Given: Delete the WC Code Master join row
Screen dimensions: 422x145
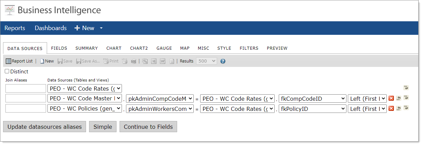Looking at the screenshot, I should 391,98.
